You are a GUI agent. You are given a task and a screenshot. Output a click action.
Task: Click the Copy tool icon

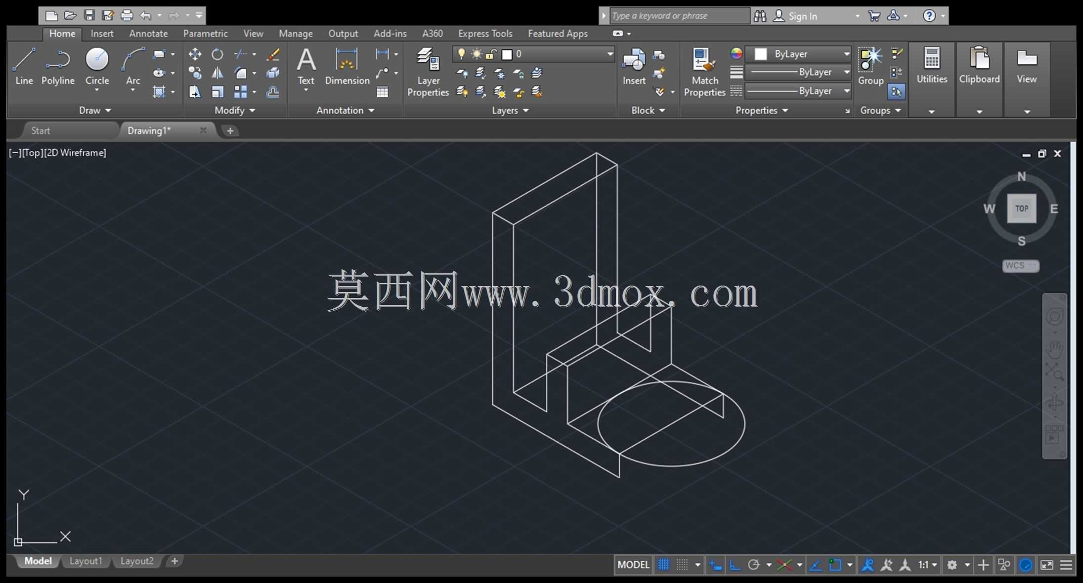195,73
